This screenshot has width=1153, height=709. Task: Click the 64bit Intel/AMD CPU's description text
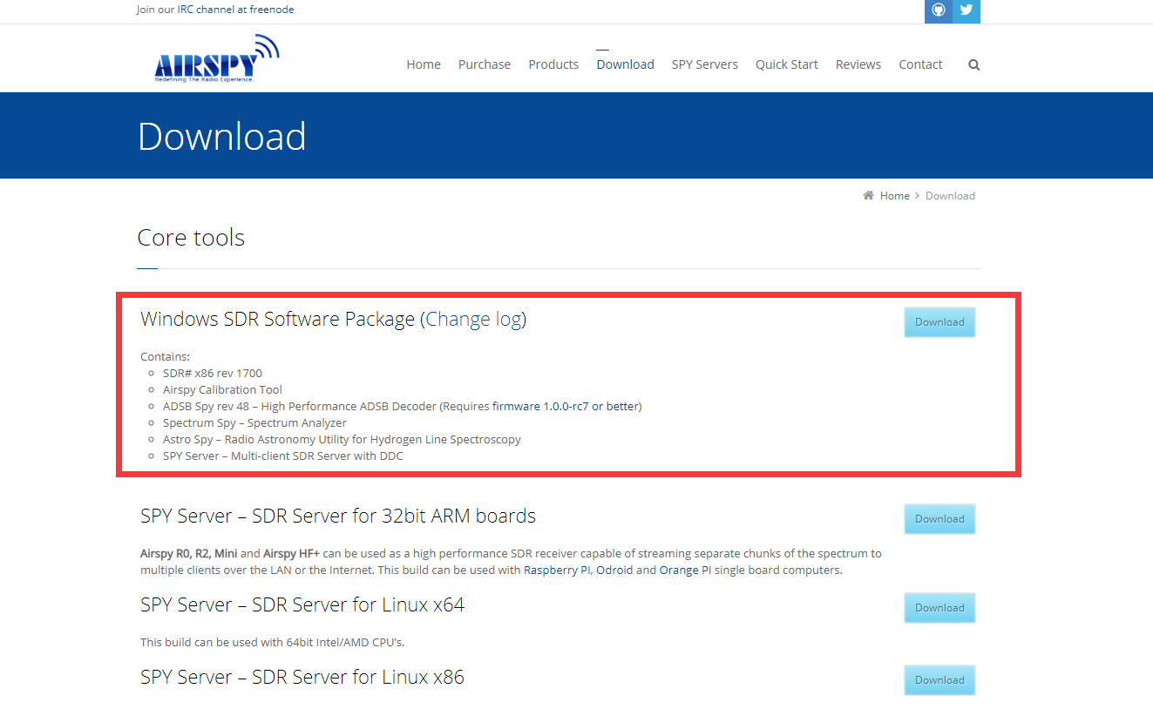[273, 642]
